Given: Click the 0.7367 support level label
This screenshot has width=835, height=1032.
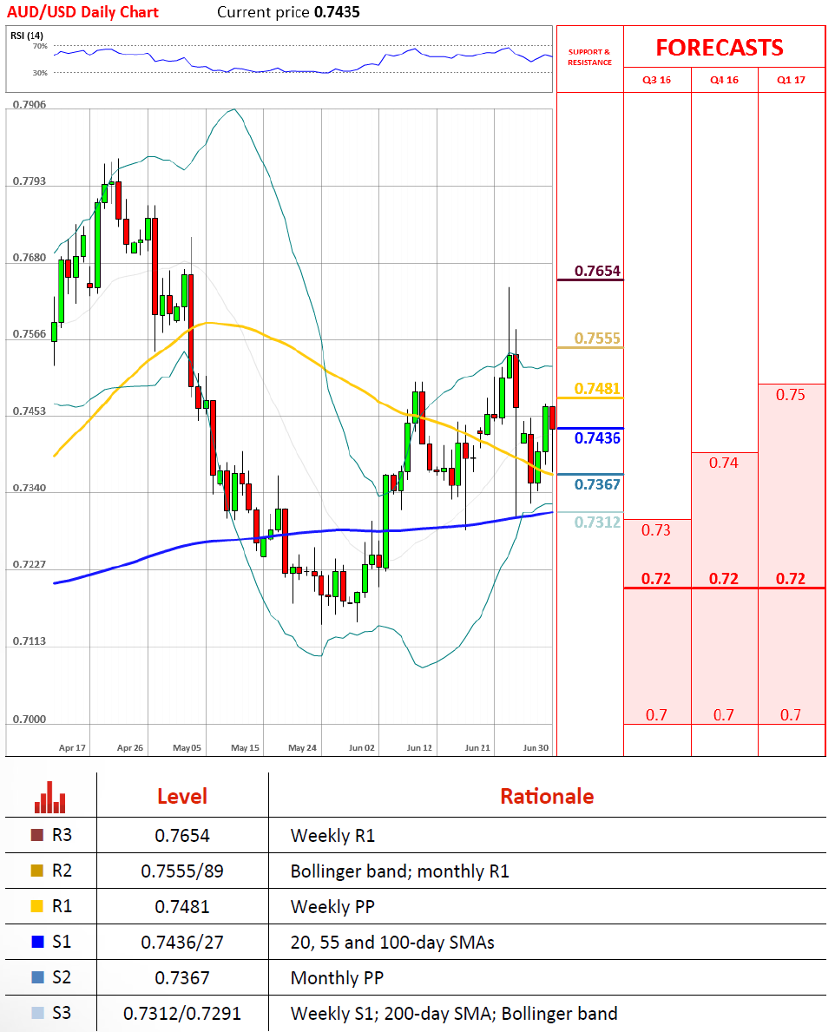Looking at the screenshot, I should tap(597, 484).
